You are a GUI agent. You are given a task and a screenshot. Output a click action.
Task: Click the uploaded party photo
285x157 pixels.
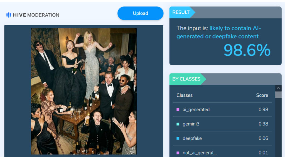pos(83,91)
